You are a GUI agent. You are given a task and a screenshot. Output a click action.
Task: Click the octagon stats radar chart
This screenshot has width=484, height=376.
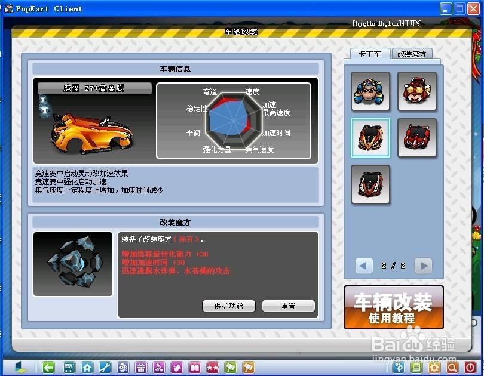[234, 121]
